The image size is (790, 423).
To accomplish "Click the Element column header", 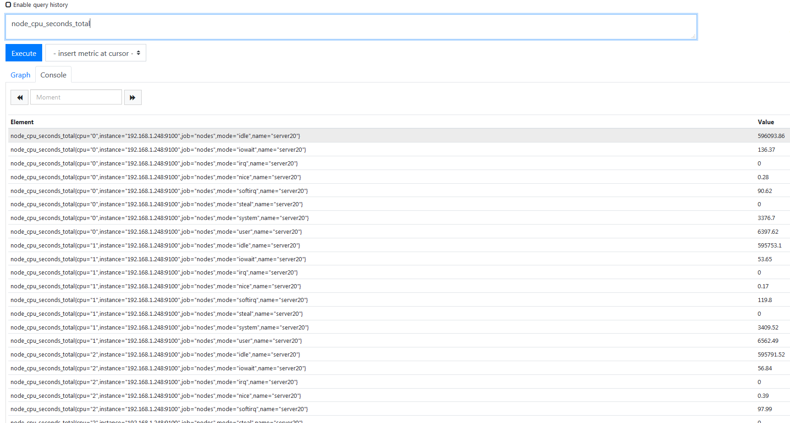I will (22, 122).
